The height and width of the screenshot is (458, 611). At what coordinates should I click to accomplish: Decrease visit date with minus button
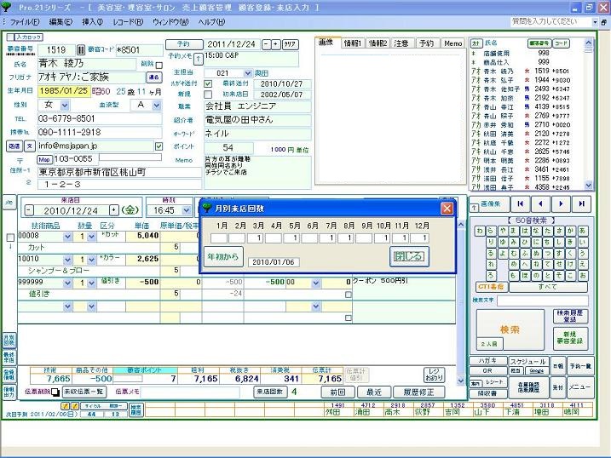(x=29, y=210)
